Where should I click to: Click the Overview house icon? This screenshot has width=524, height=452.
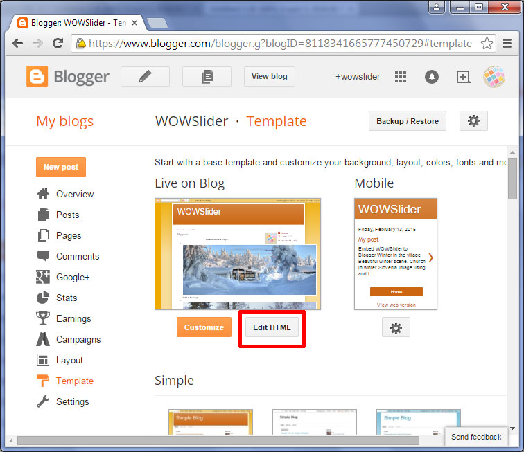(x=43, y=194)
